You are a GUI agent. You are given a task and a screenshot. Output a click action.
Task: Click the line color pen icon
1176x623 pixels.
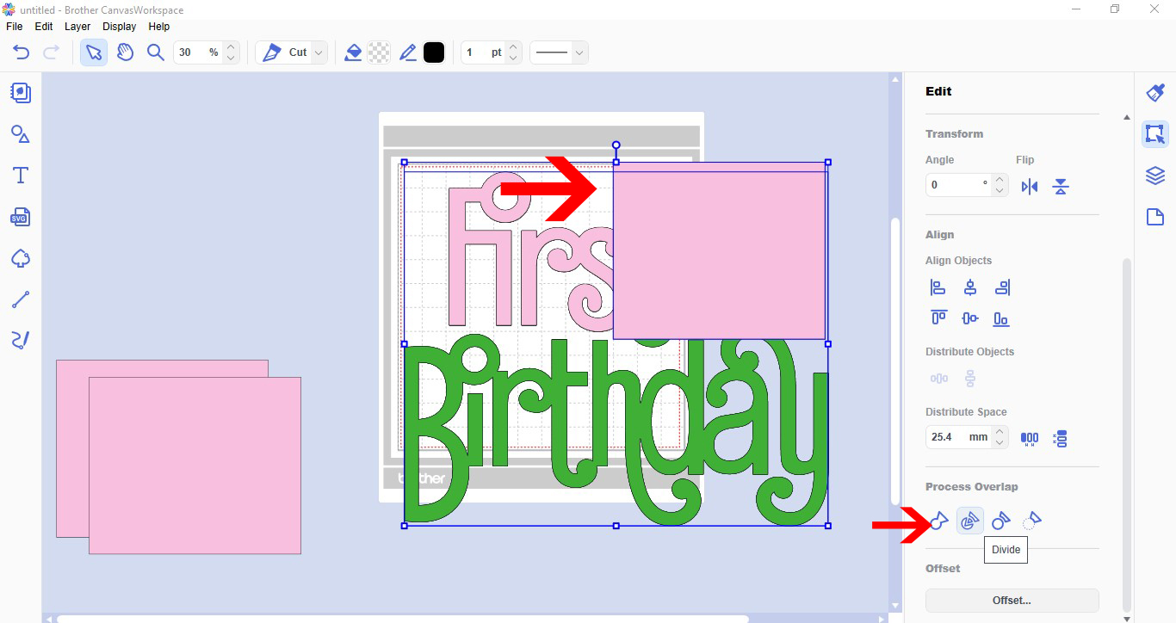coord(408,52)
